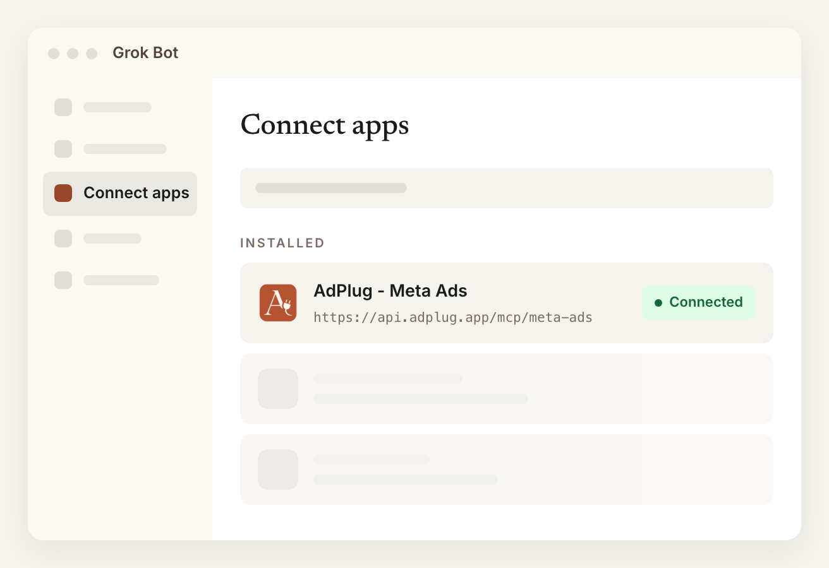Click the AdPlug app logo icon
Image resolution: width=829 pixels, height=568 pixels.
278,303
